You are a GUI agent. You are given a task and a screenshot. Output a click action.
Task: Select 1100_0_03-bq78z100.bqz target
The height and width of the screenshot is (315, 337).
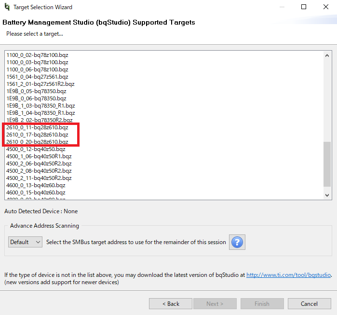tap(37, 62)
